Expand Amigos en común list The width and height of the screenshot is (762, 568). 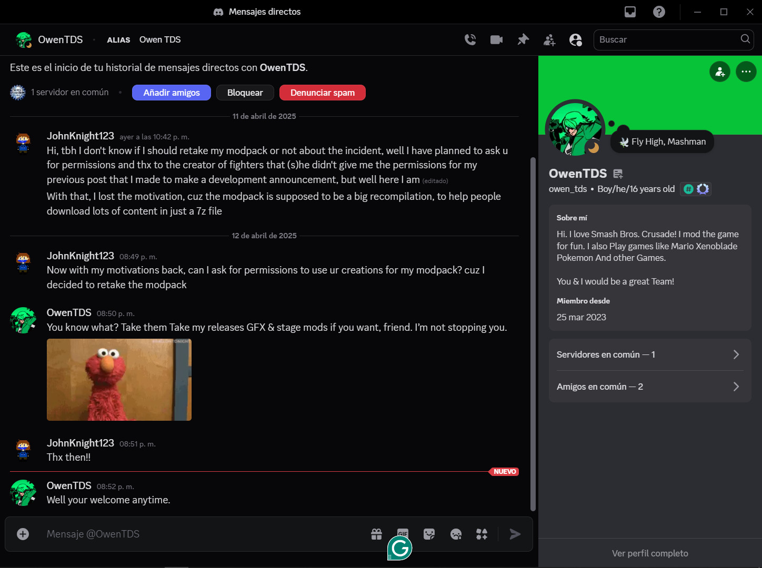tap(650, 387)
